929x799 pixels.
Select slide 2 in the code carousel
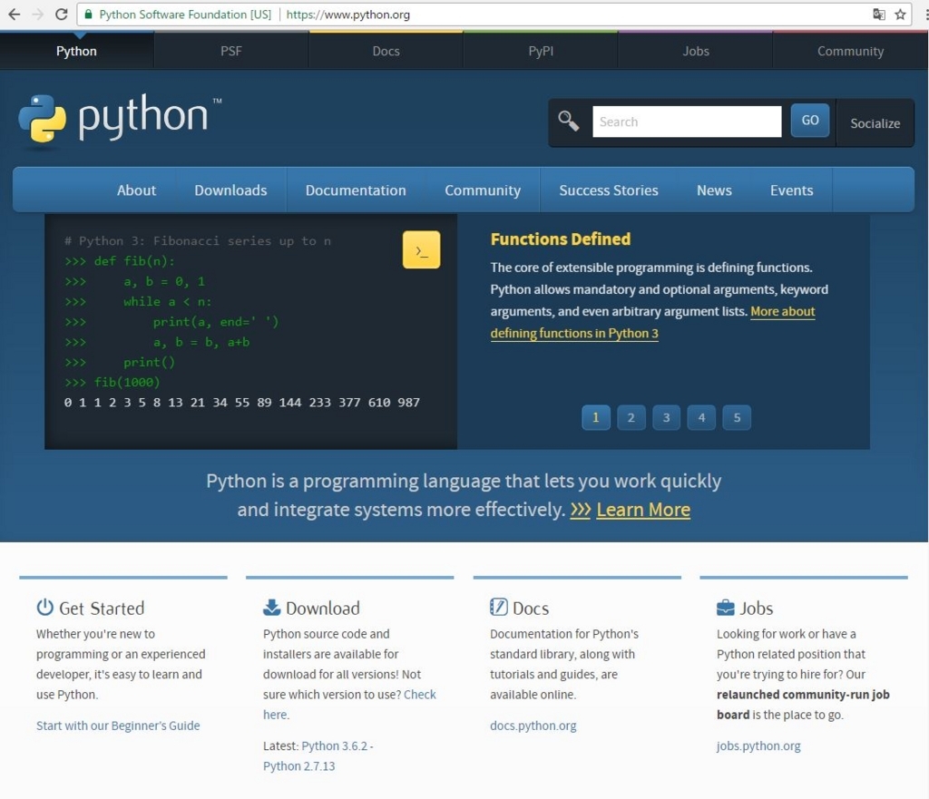click(x=631, y=417)
